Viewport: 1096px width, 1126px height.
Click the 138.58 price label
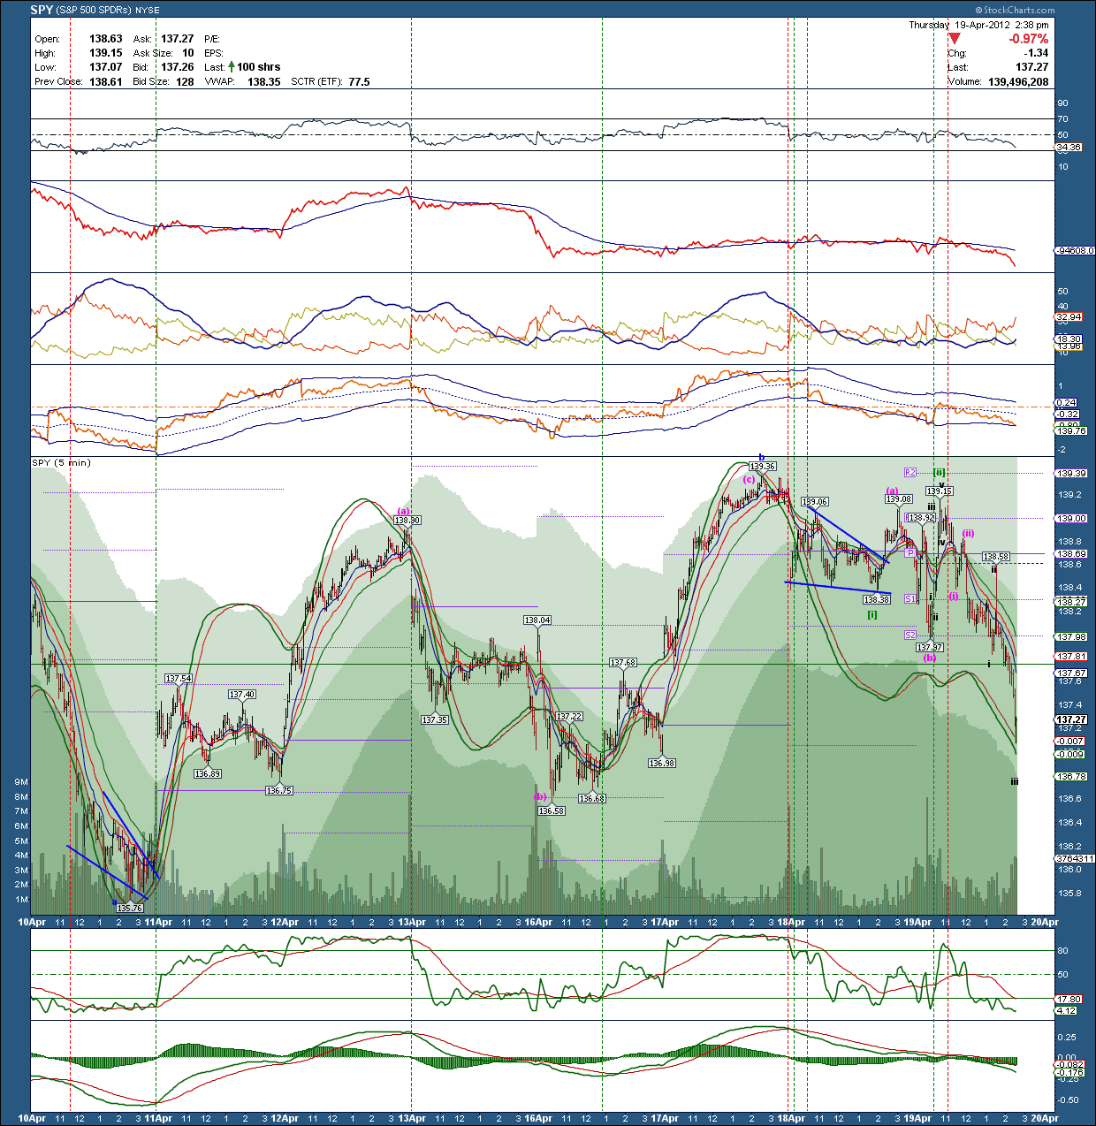point(996,557)
